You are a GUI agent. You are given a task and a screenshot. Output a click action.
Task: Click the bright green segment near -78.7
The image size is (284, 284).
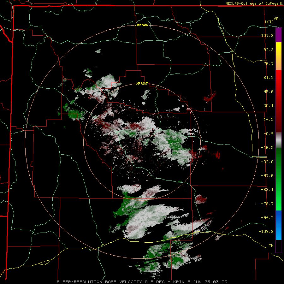point(279,204)
